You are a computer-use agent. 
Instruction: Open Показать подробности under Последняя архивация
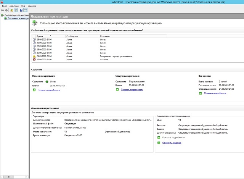[x=49, y=90]
